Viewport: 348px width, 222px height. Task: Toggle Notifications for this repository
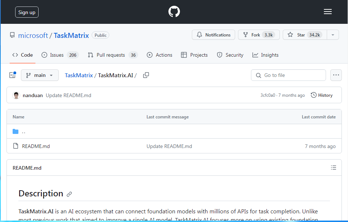[213, 35]
